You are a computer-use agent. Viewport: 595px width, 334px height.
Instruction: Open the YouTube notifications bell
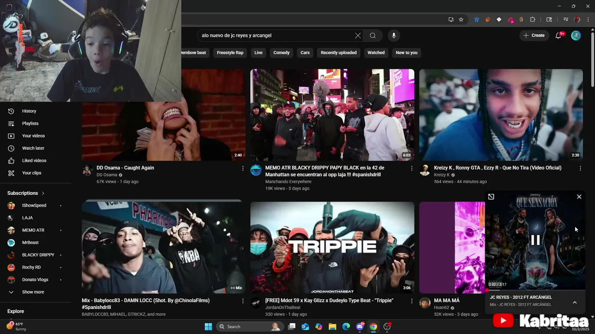click(x=558, y=36)
